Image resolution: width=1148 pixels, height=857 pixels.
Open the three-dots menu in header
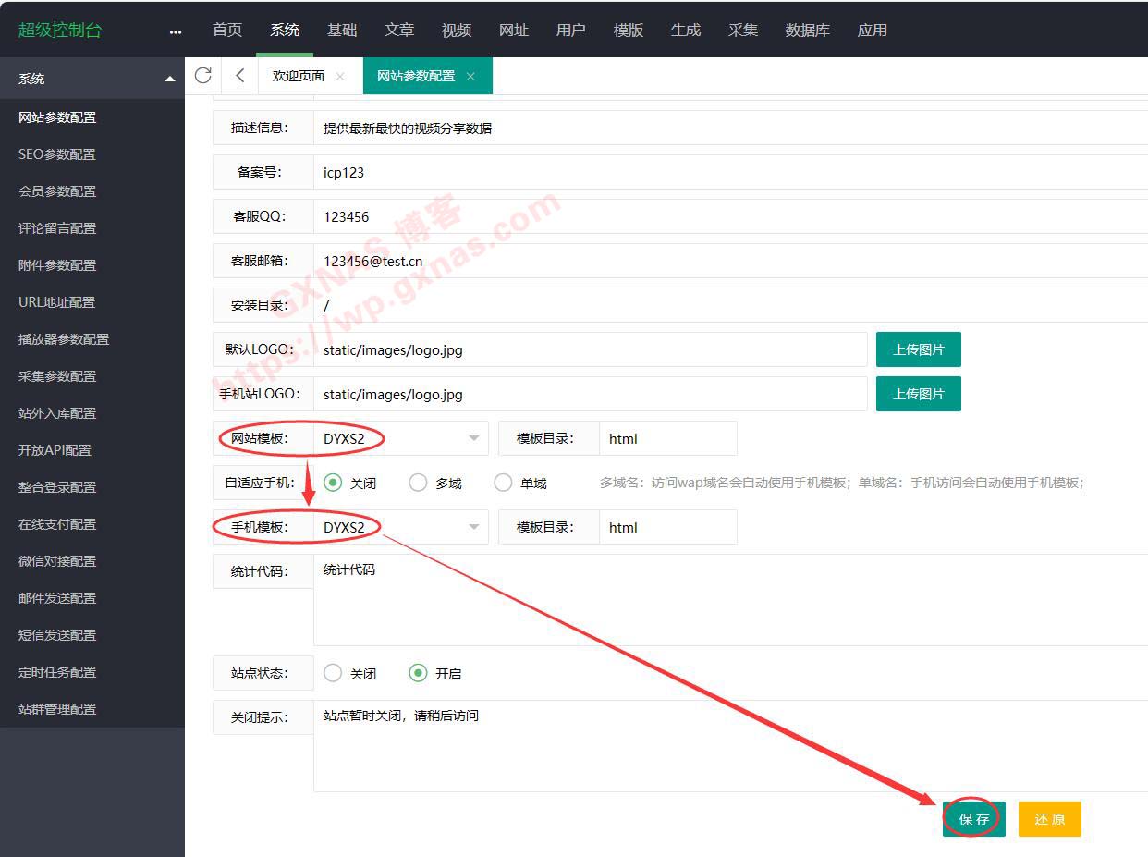click(176, 31)
